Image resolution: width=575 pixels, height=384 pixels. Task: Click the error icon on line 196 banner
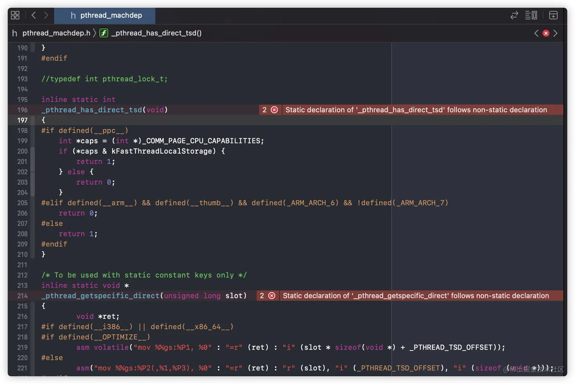[274, 110]
